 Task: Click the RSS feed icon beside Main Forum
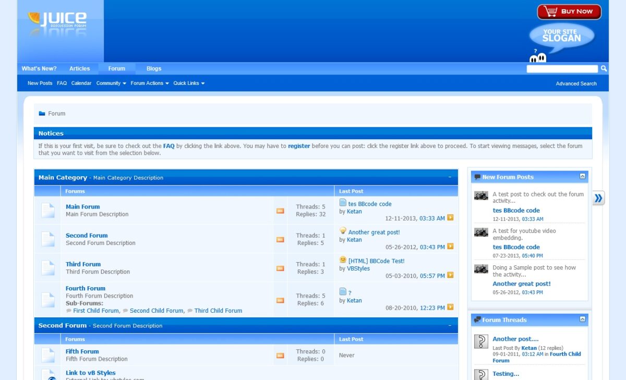[280, 211]
